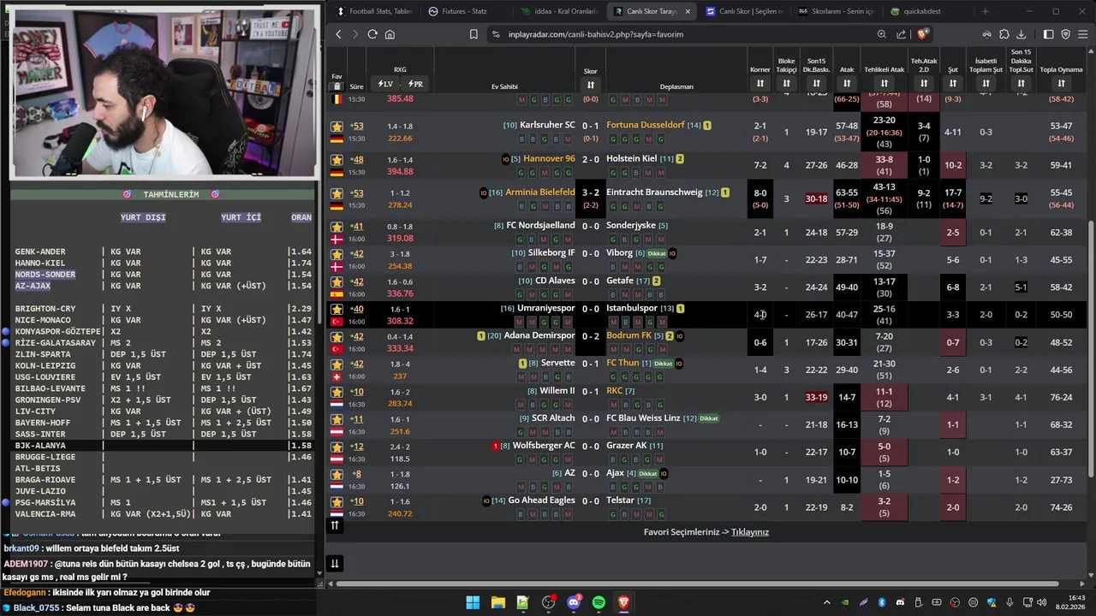1096x616 pixels.
Task: Sort by Atak column
Action: 847,83
